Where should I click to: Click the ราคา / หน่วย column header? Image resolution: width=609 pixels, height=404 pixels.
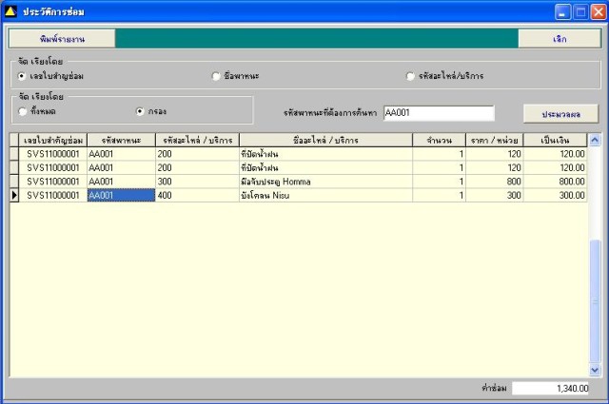[x=495, y=140]
